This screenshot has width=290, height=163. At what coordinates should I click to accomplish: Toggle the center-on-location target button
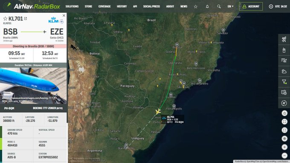click(x=284, y=139)
